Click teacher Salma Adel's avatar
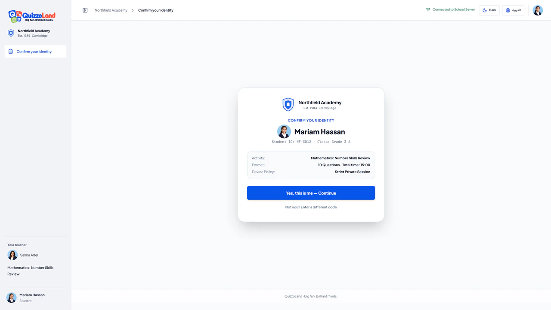Image resolution: width=551 pixels, height=310 pixels. coord(12,255)
